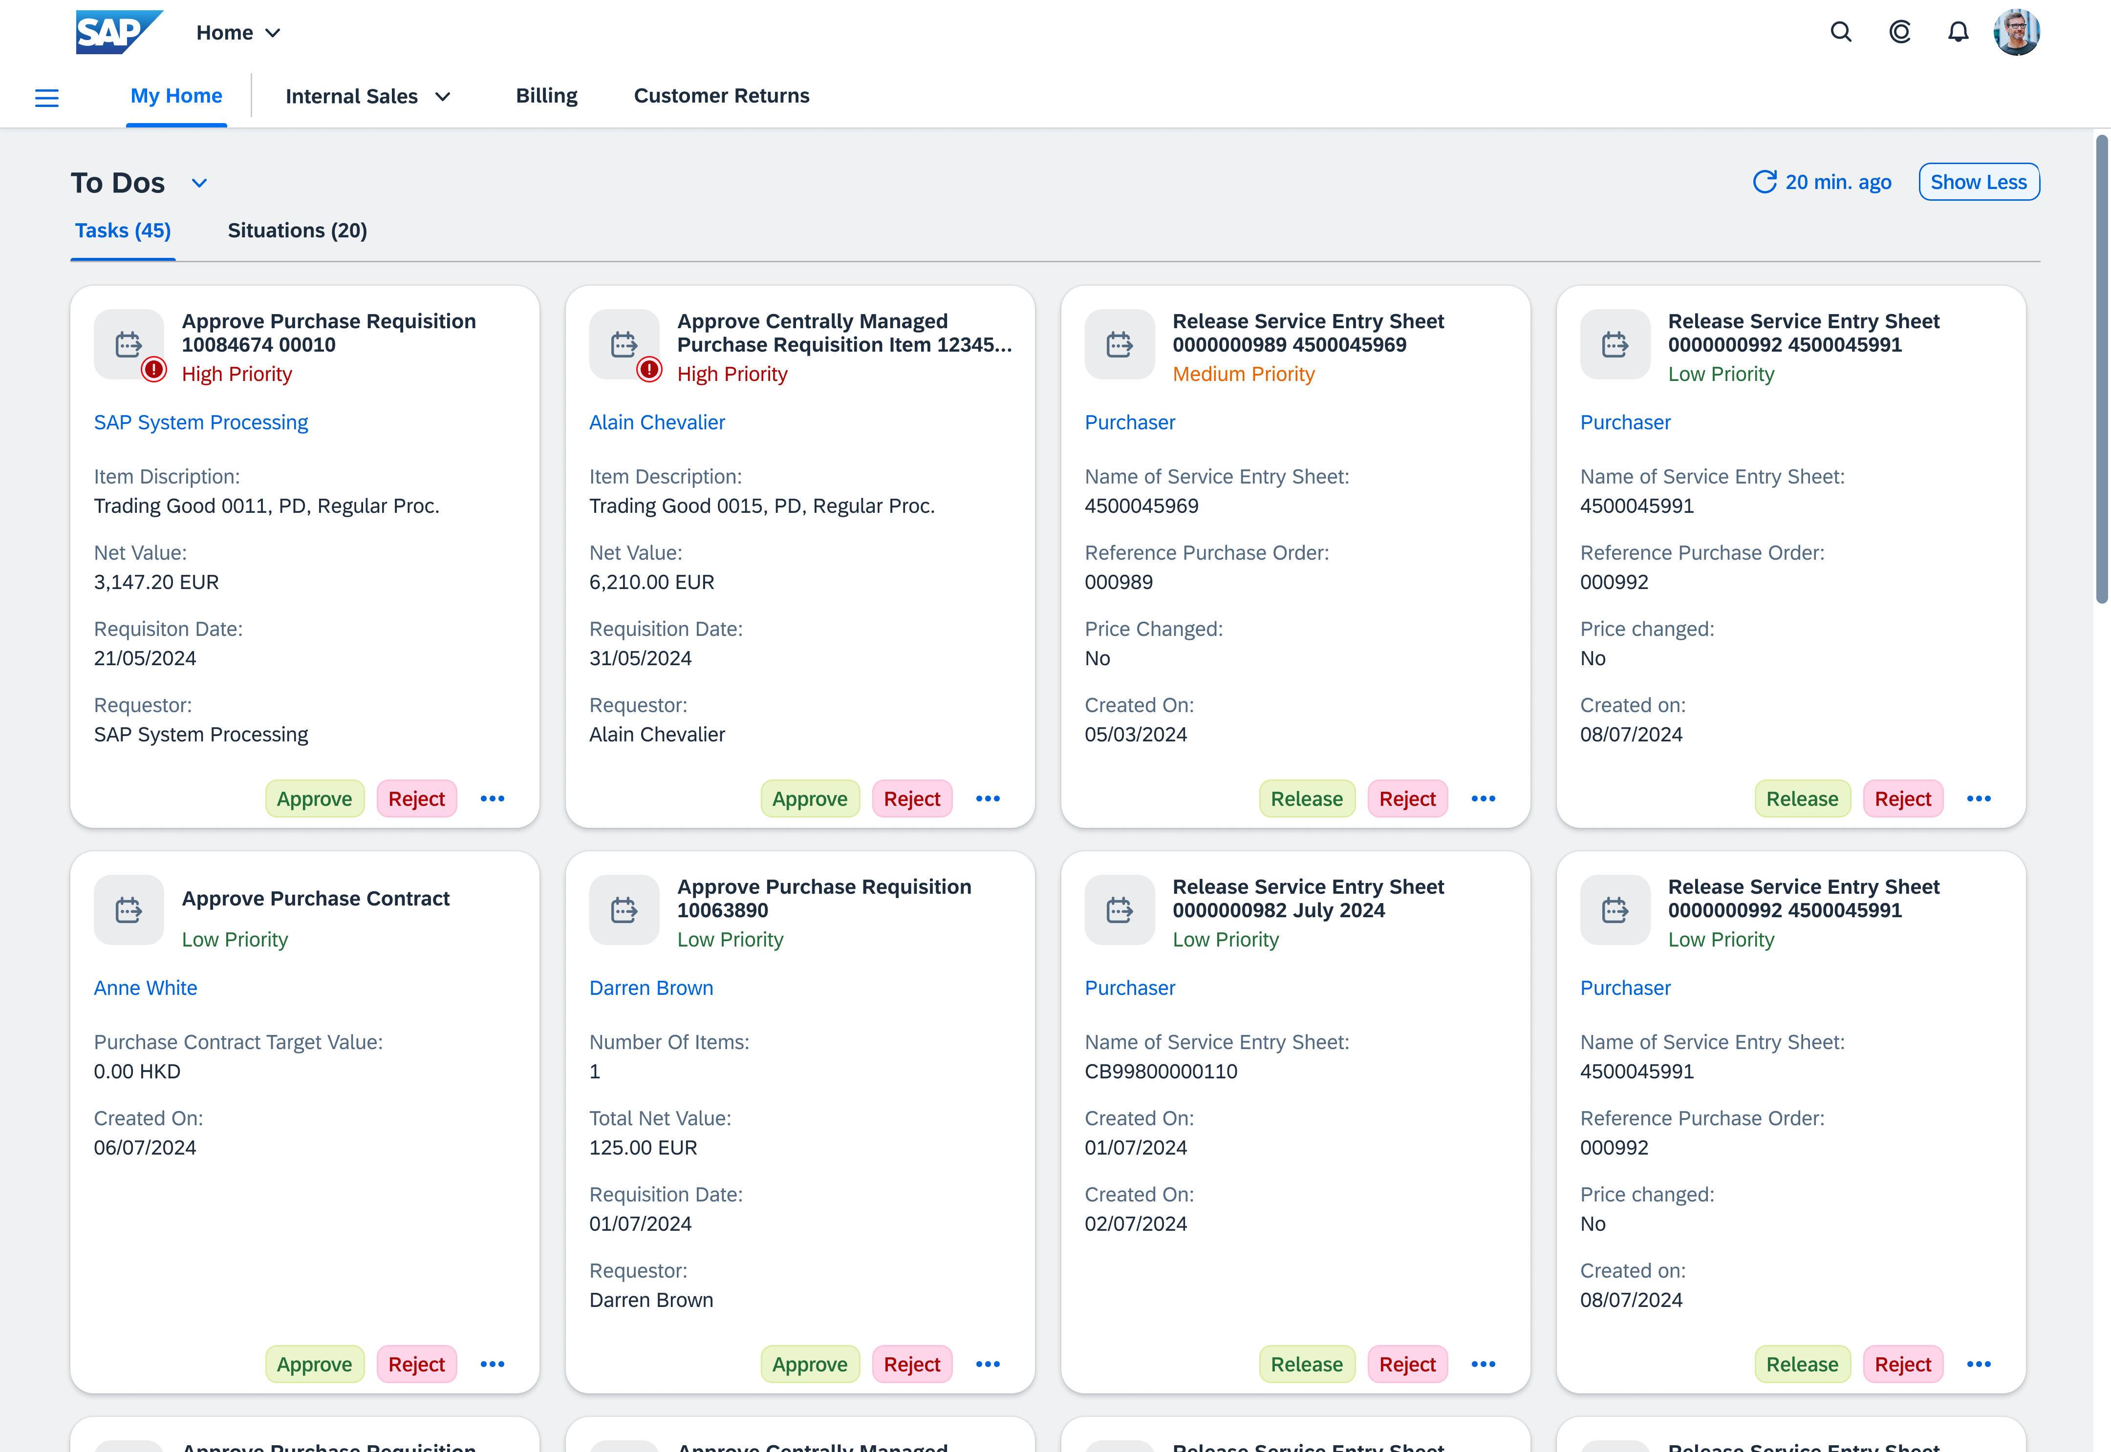The image size is (2111, 1452).
Task: Click task icon of Entry Sheet 0000000989 card
Action: click(x=1120, y=344)
